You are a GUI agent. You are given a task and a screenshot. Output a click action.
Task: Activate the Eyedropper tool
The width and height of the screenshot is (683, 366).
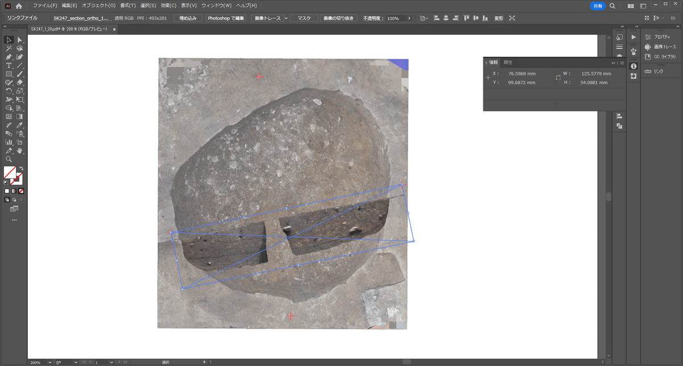[20, 125]
